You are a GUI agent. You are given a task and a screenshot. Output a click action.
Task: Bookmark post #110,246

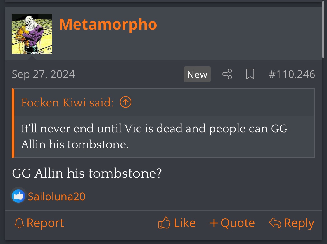point(250,74)
